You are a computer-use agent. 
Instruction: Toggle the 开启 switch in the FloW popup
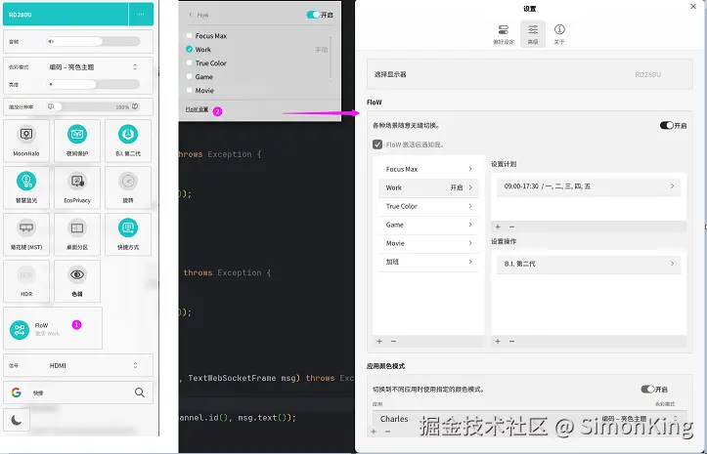[x=313, y=15]
